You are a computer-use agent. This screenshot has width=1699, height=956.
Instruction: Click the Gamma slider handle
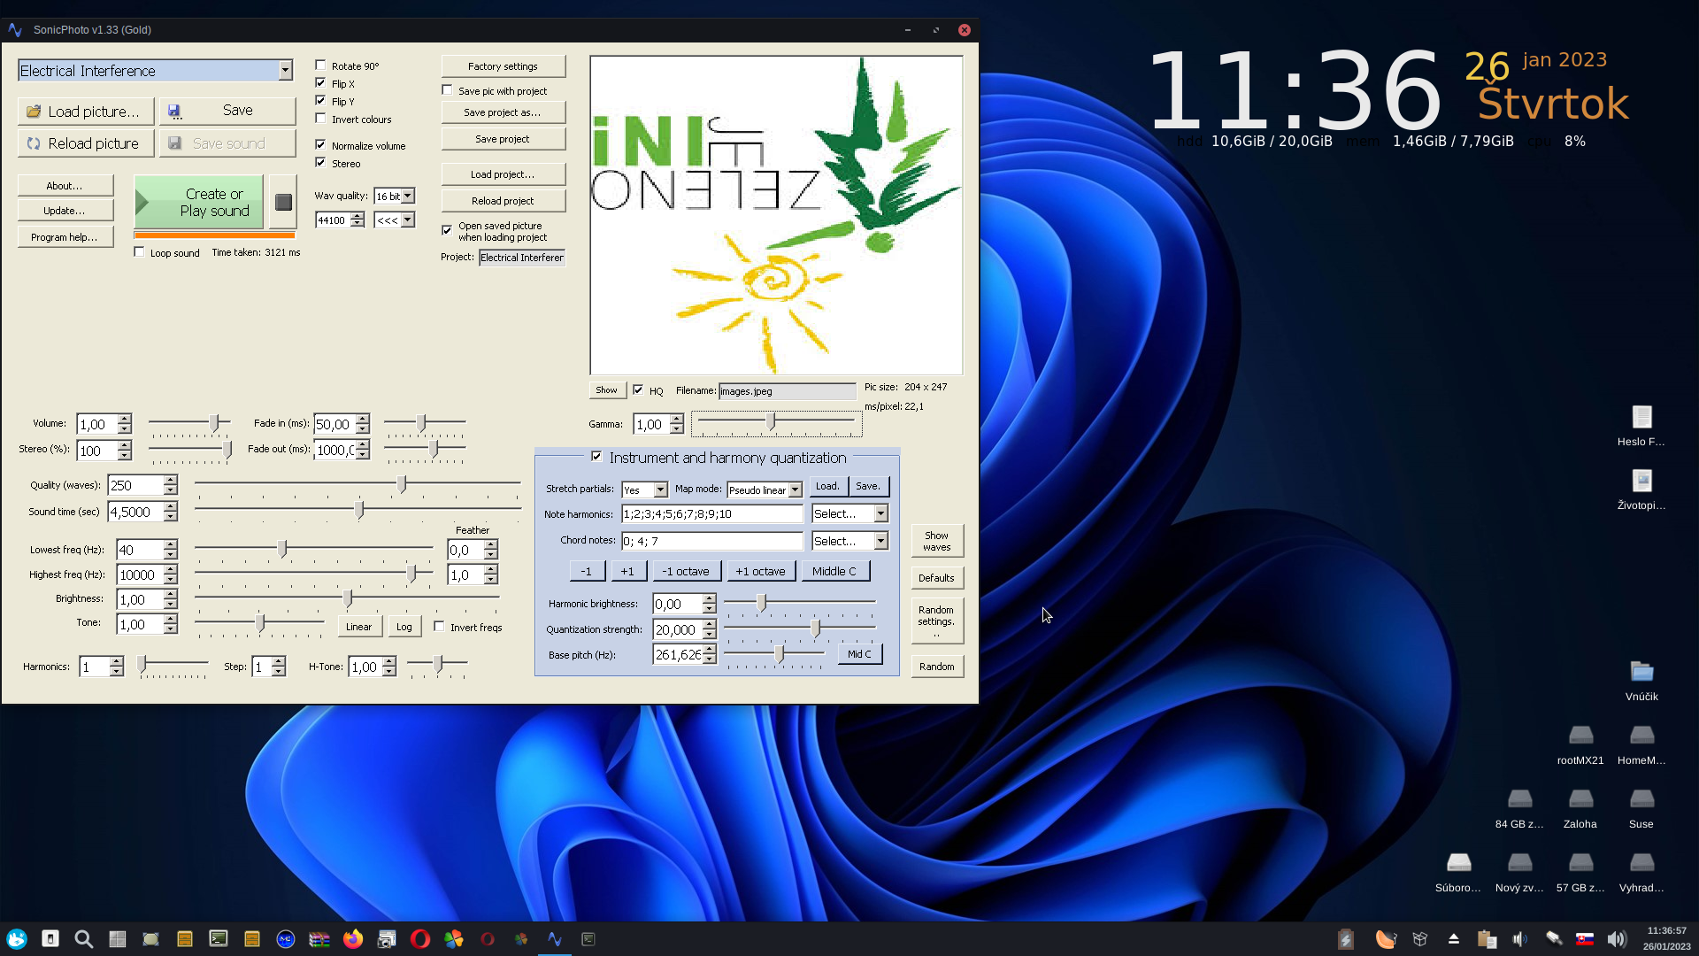tap(772, 422)
